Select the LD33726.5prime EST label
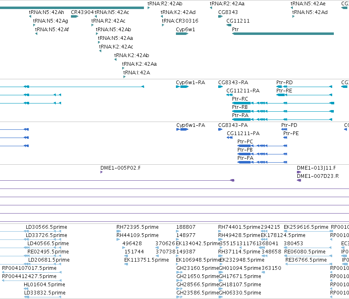Image resolution: width=349 pixels, height=299 pixels. click(x=46, y=235)
